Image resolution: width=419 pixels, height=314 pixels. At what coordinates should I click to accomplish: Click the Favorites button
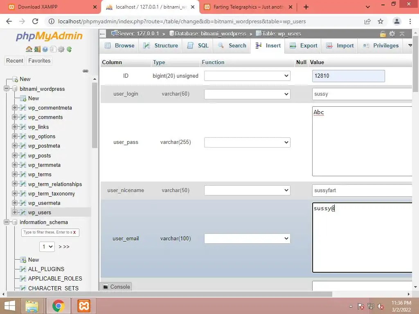39,61
